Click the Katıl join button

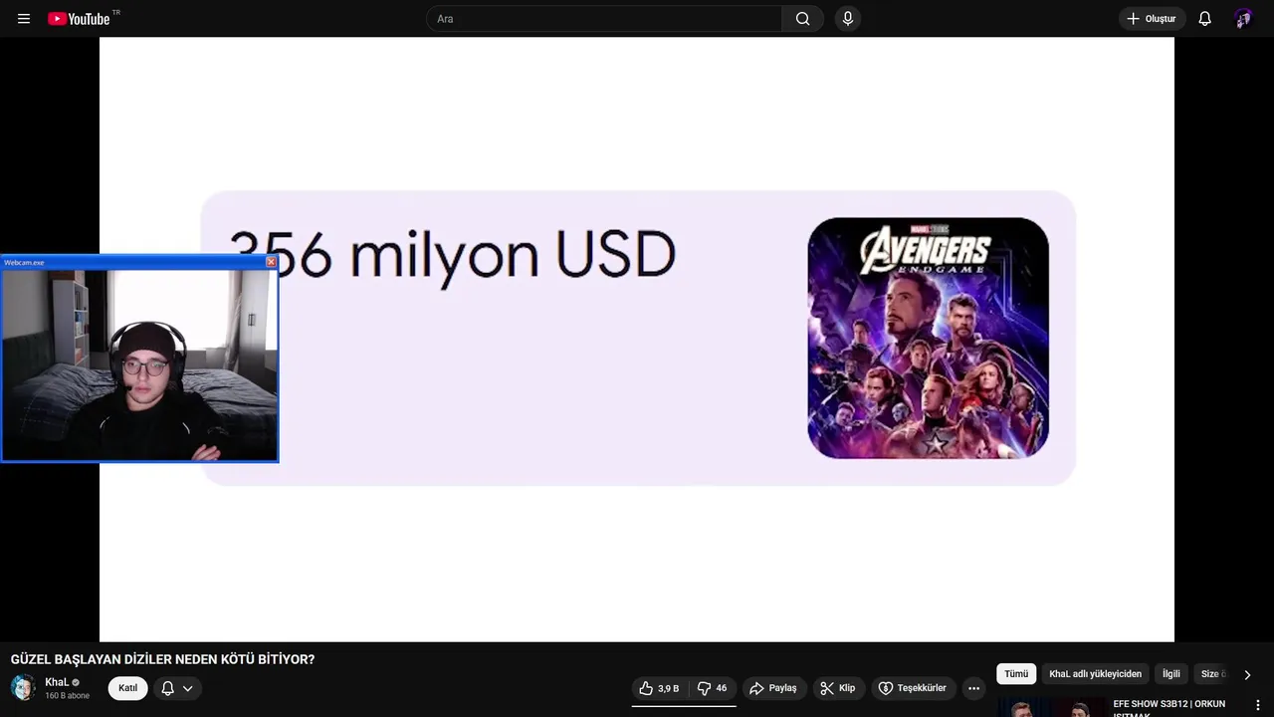point(128,688)
